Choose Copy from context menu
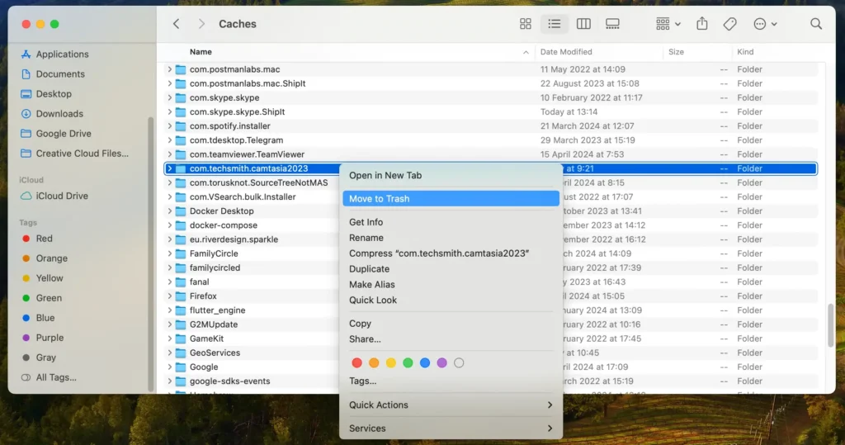Screen dimensions: 845x445 (x=451, y=324)
